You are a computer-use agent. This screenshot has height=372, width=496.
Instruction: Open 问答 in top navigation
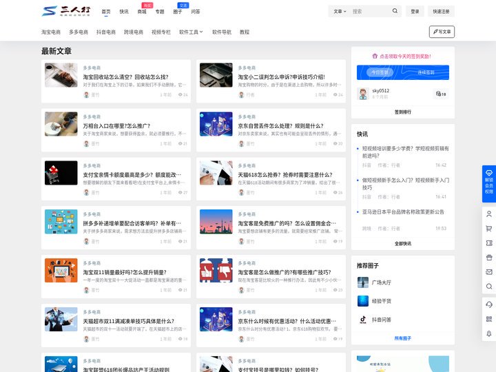point(196,12)
